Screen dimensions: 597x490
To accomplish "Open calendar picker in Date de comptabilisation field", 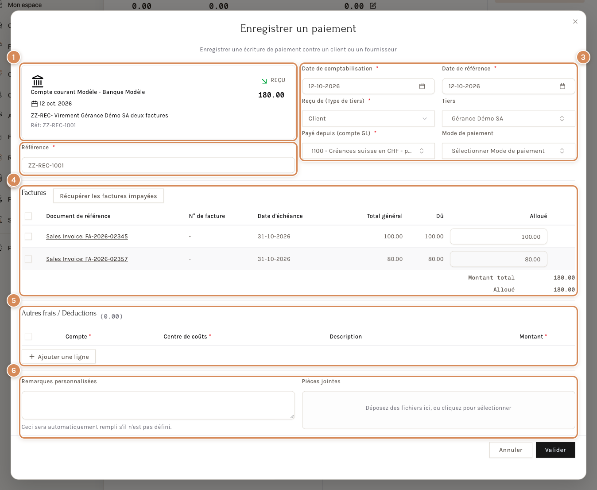I will pos(422,86).
